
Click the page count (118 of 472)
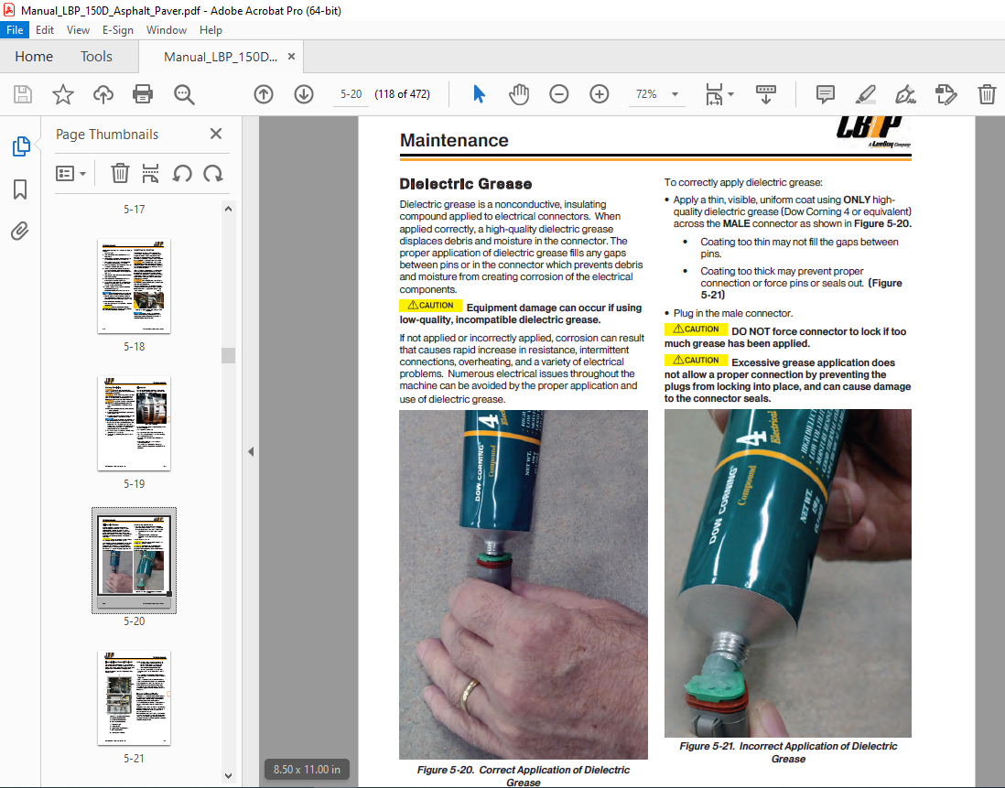tap(403, 94)
